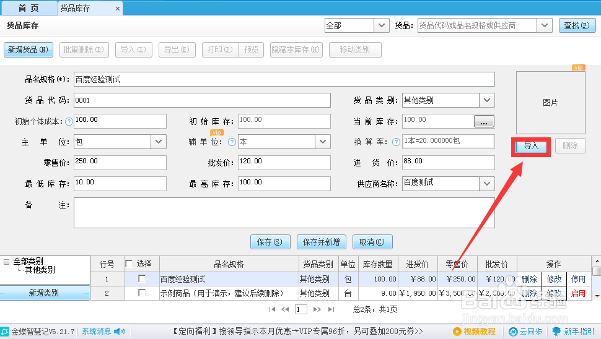
Task: Click the 最高库存 input field
Action: (x=284, y=184)
